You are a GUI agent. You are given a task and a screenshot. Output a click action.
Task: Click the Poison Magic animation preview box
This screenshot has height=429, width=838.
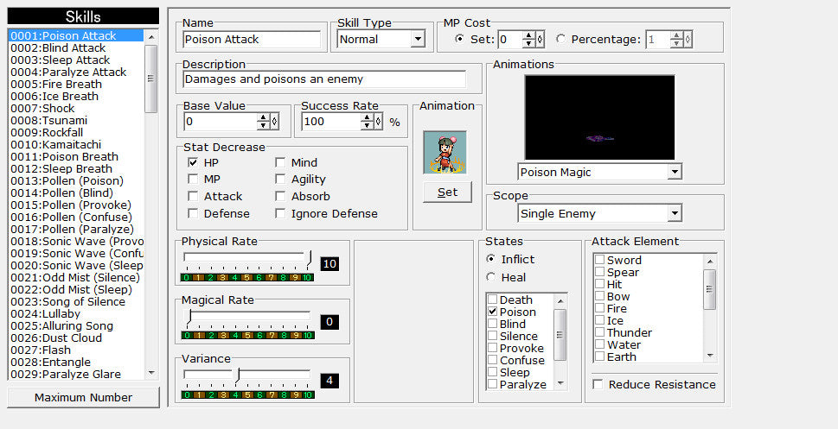tap(599, 117)
